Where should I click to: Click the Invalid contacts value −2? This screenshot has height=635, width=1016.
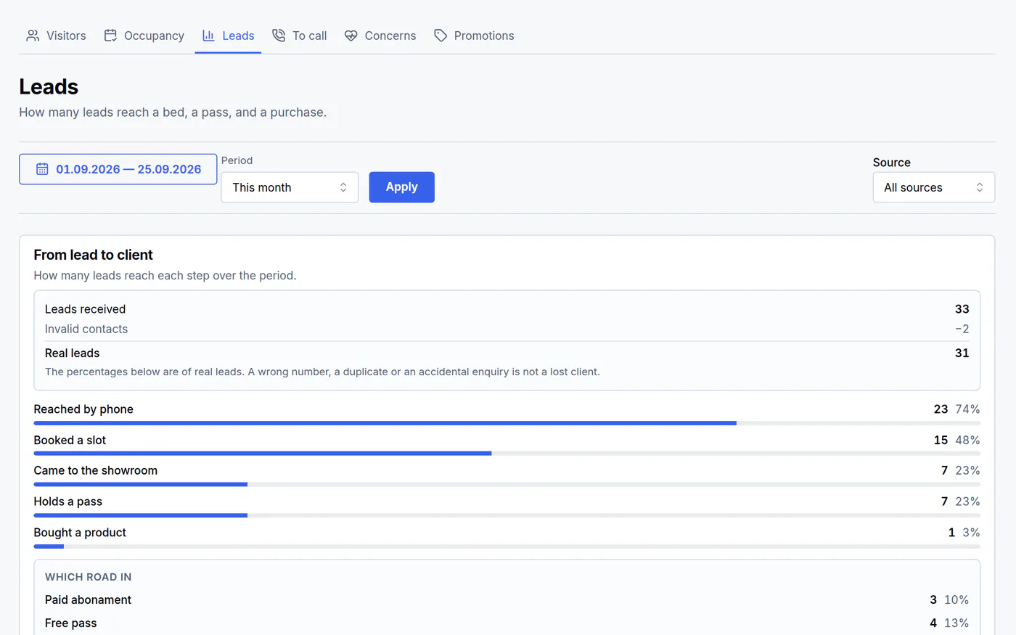click(962, 329)
